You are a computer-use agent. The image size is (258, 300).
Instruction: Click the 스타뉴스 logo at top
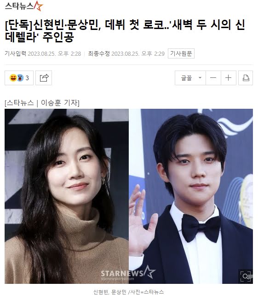[x=23, y=6]
